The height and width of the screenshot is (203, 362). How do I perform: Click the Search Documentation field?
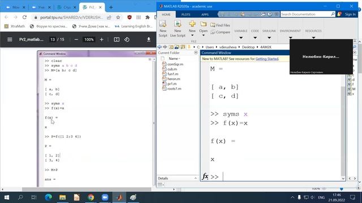[x=305, y=14]
